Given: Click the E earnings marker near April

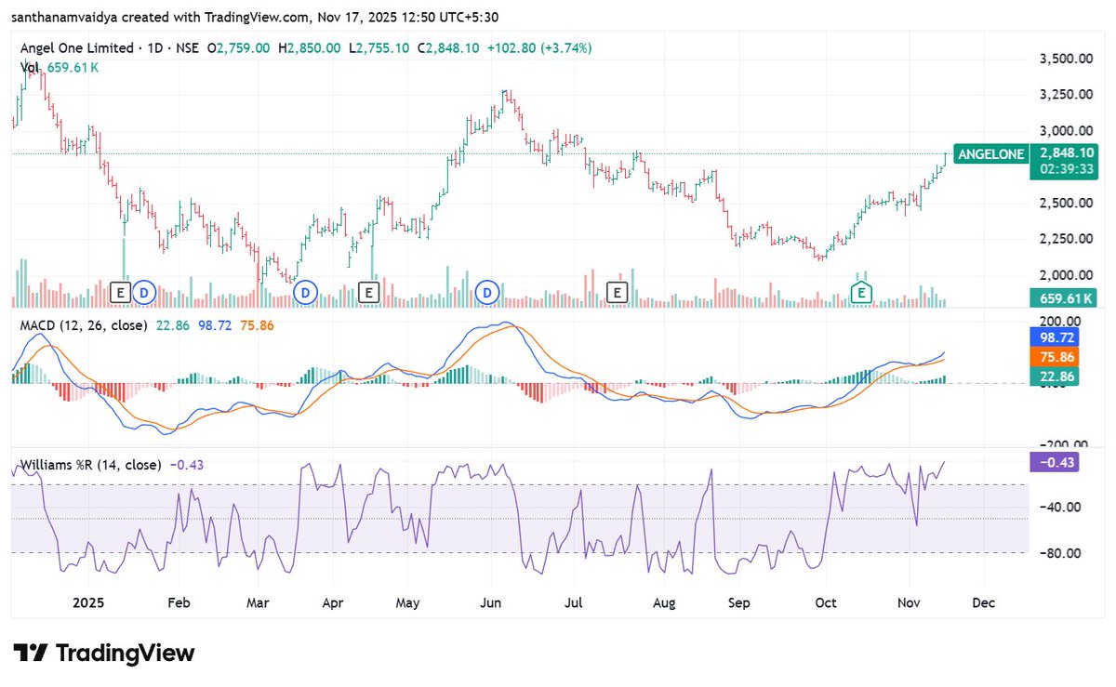Looking at the screenshot, I should [x=368, y=292].
